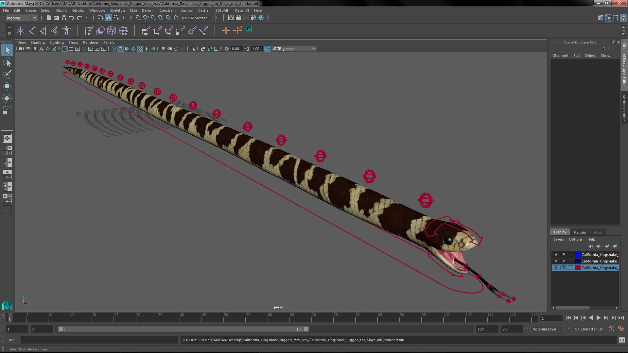
Task: Open the Redshift menu
Action: point(242,10)
